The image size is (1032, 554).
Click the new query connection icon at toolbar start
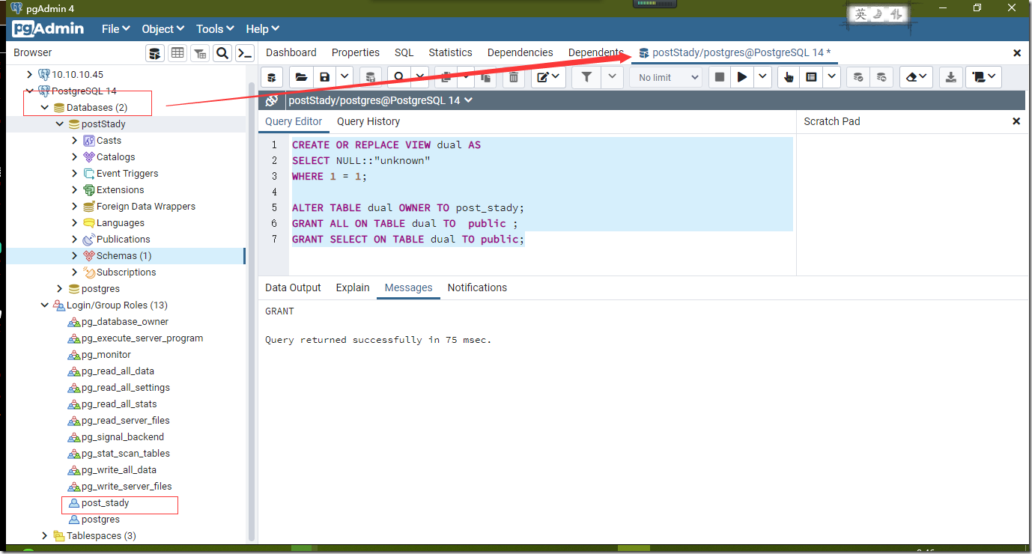(272, 77)
